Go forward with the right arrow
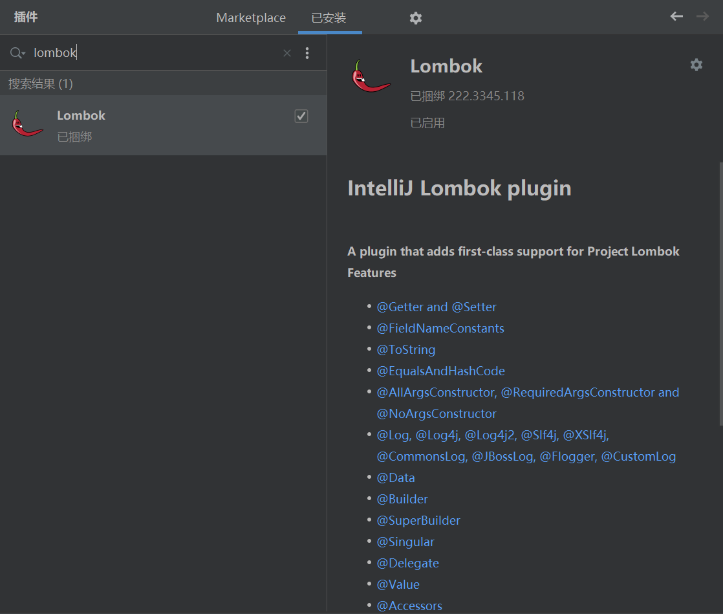 (x=702, y=16)
